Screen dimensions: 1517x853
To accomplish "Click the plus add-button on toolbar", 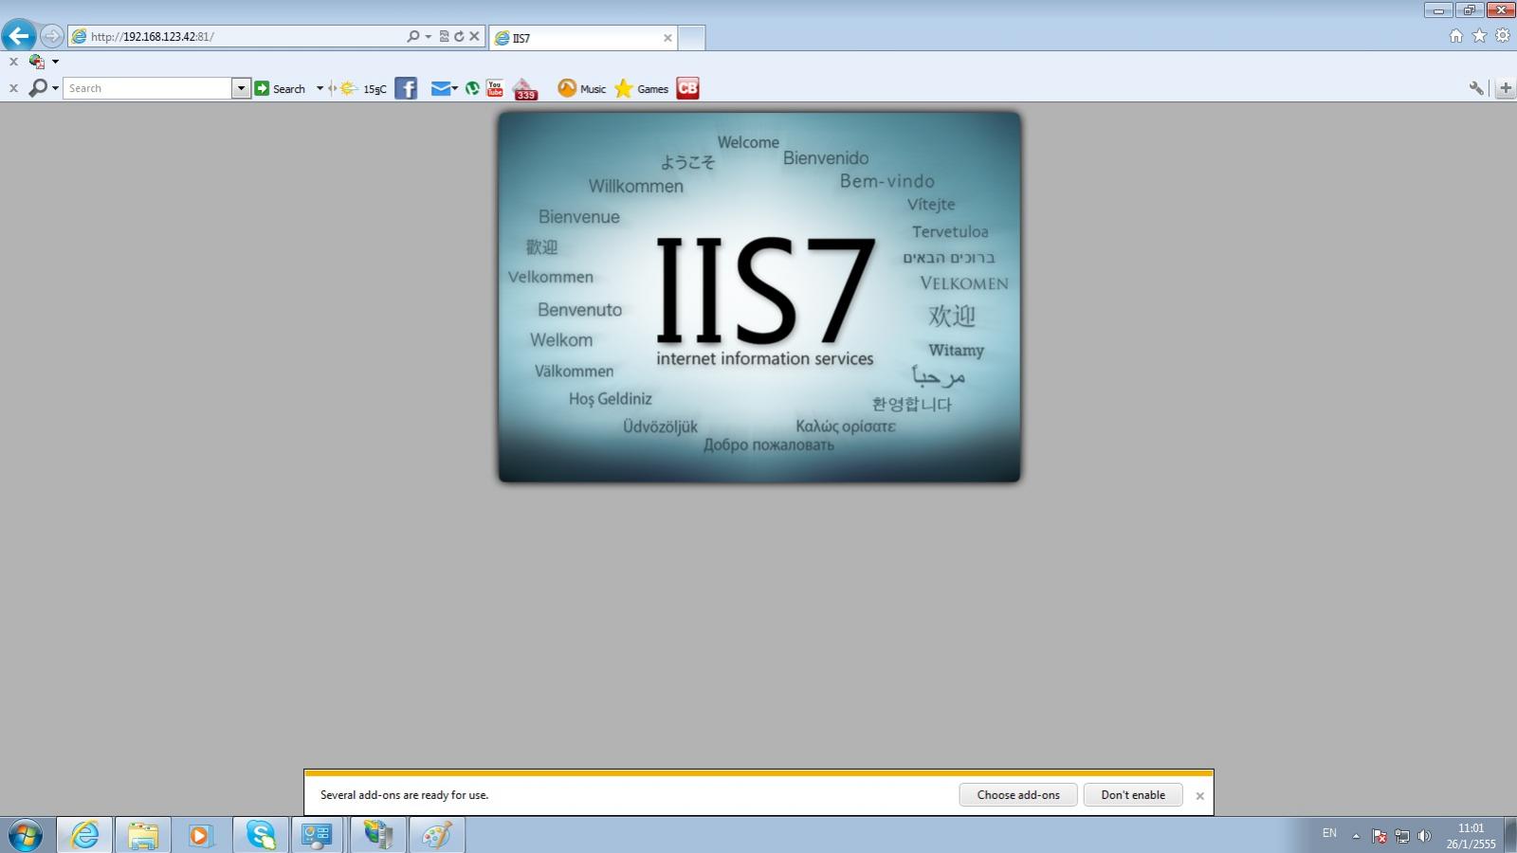I will coord(1506,88).
